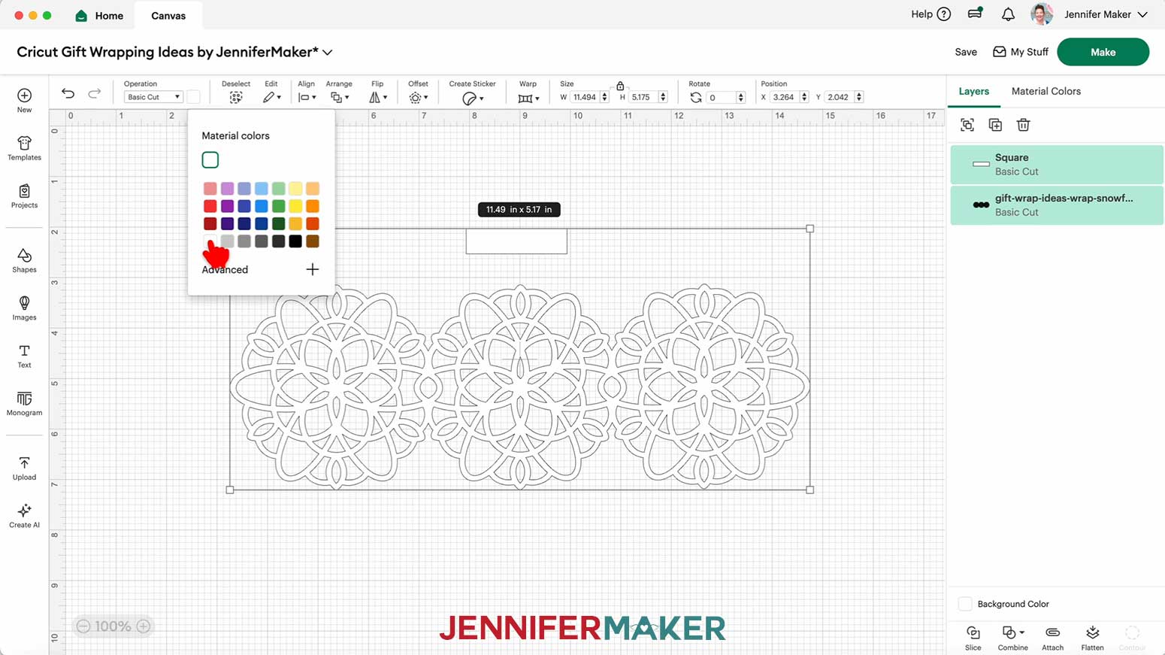Screen dimensions: 1165x655
Task: Select the Canvas tab
Action: tap(168, 15)
